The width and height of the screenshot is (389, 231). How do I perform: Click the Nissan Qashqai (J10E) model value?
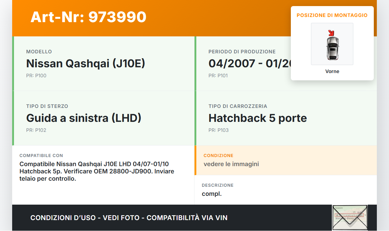tap(86, 64)
